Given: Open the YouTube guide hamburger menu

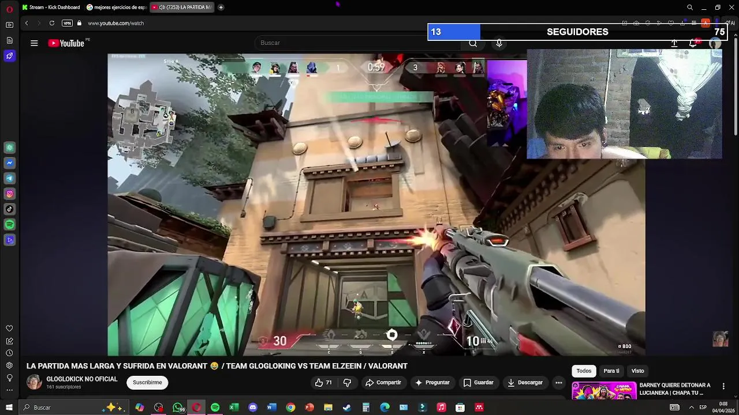Looking at the screenshot, I should [34, 43].
